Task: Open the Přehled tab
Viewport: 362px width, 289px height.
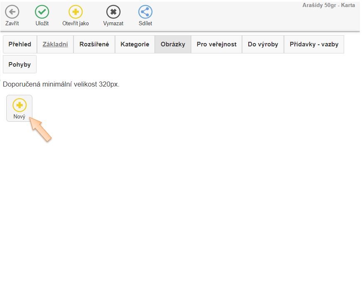Action: point(20,44)
